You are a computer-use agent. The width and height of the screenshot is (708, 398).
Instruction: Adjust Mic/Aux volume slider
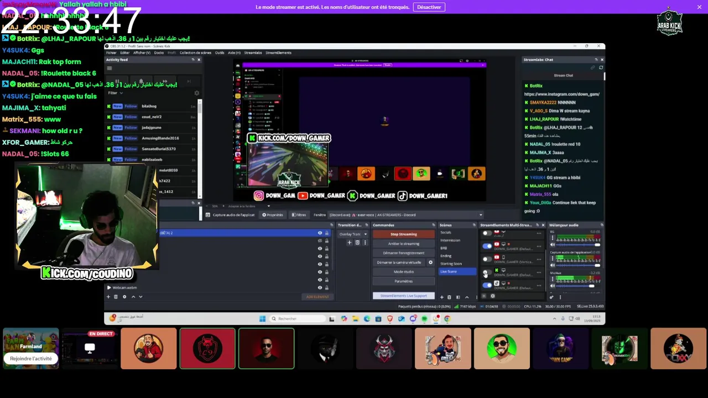(x=578, y=286)
